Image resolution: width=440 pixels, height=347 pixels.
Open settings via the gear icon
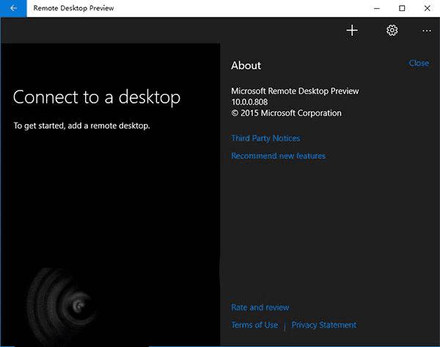point(392,30)
